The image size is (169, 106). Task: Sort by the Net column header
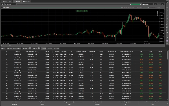click(x=141, y=52)
